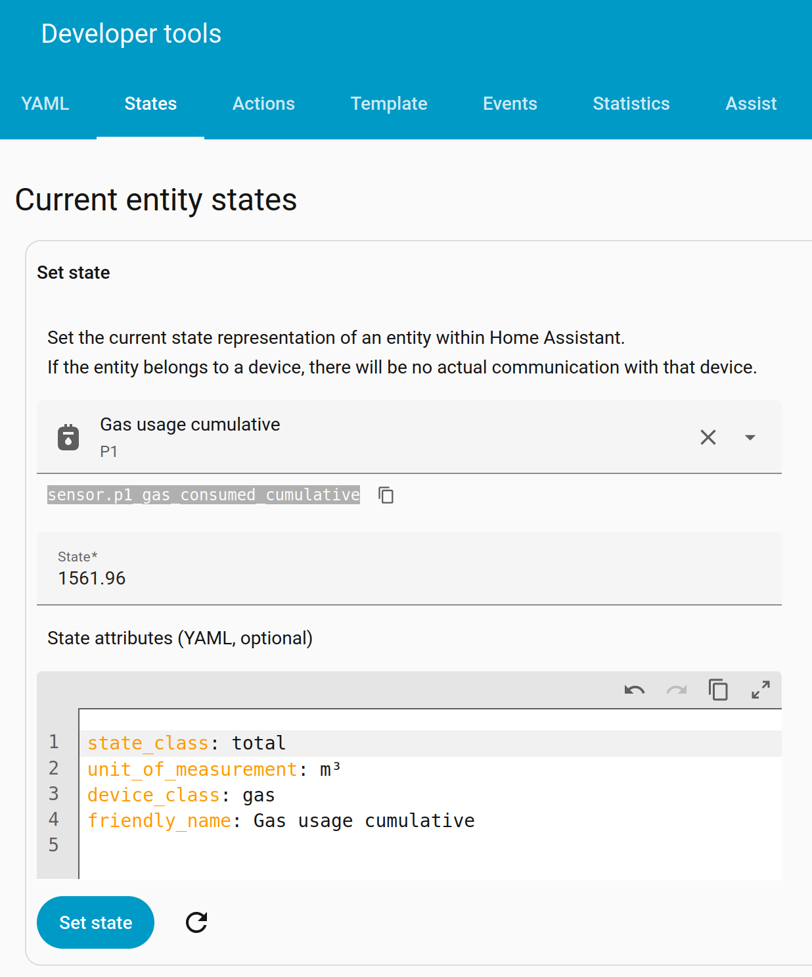Image resolution: width=812 pixels, height=977 pixels.
Task: Clear the selected Gas usage cumulative entity
Action: [708, 437]
